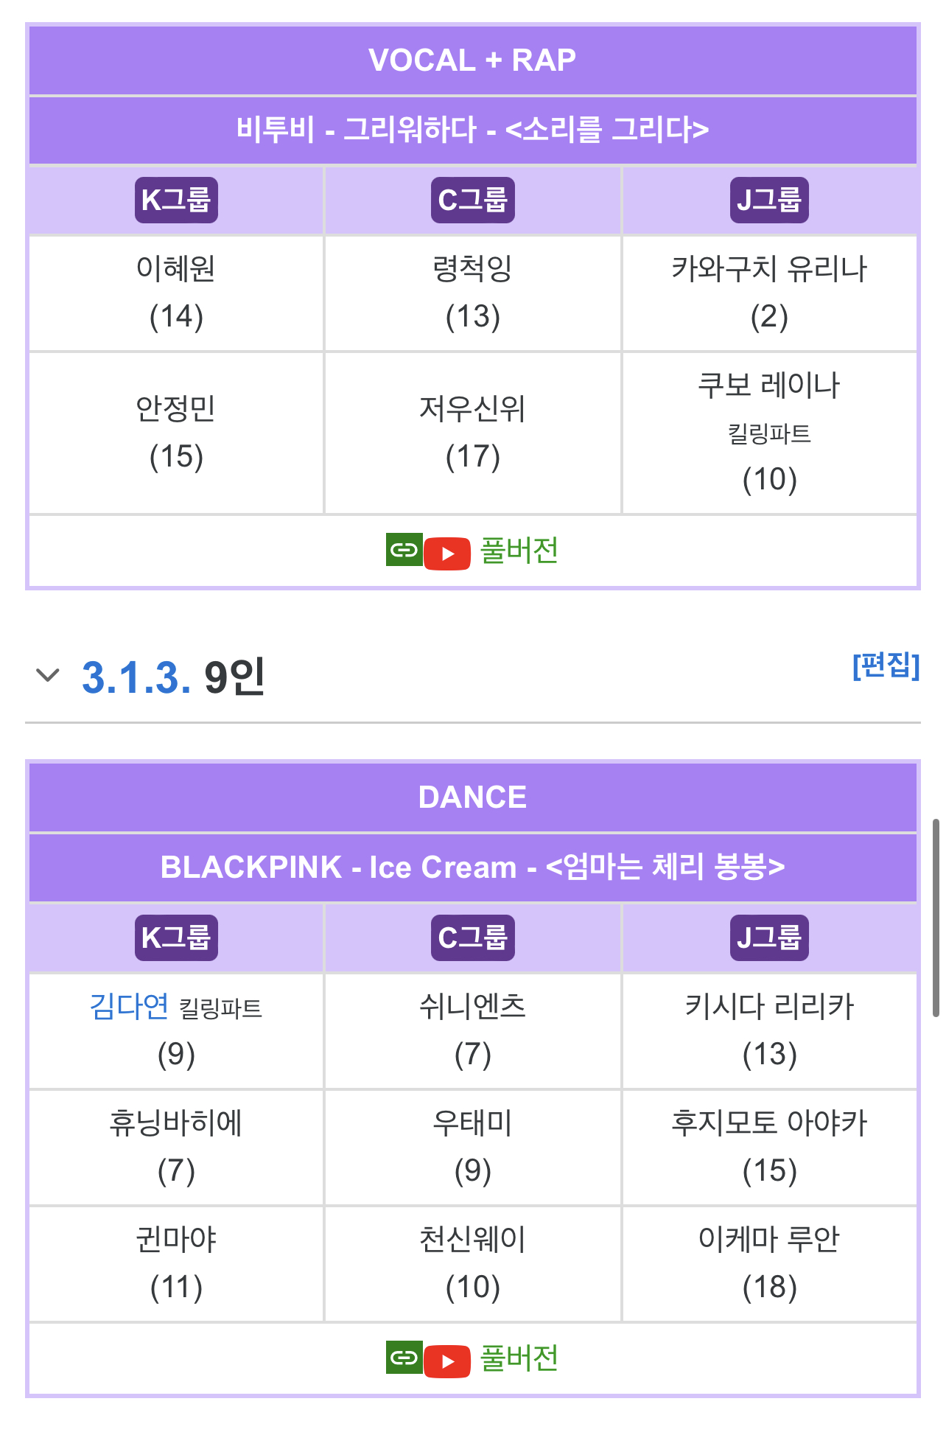Select the C그룹 badge in the DANCE table
The image size is (946, 1435).
click(472, 937)
